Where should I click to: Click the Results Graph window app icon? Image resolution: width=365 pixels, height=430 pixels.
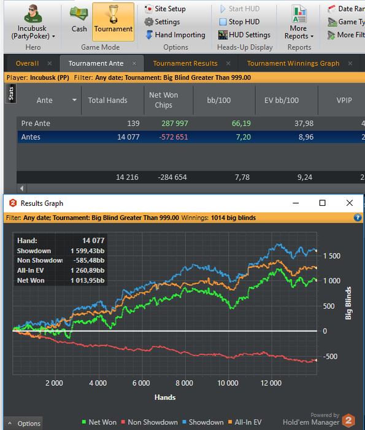(13, 203)
